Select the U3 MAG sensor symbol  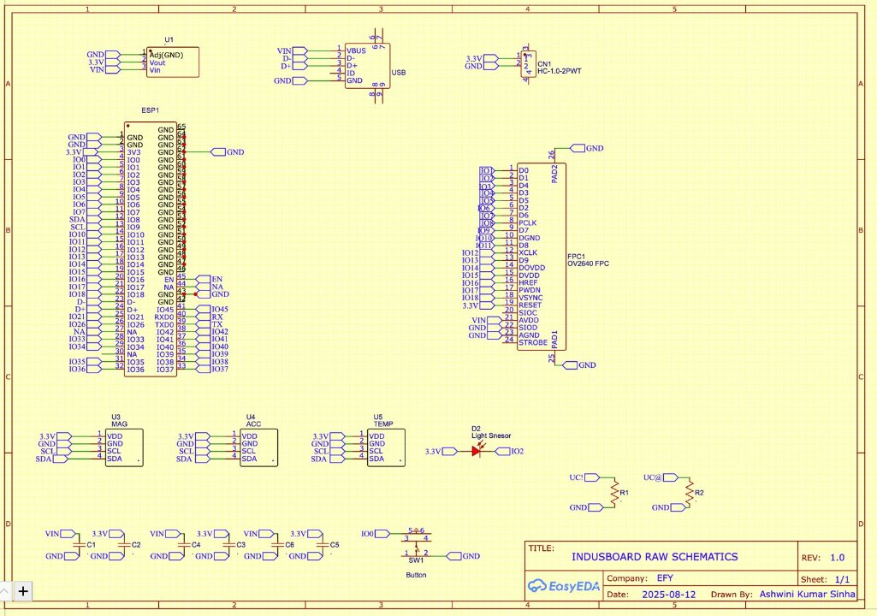click(124, 447)
